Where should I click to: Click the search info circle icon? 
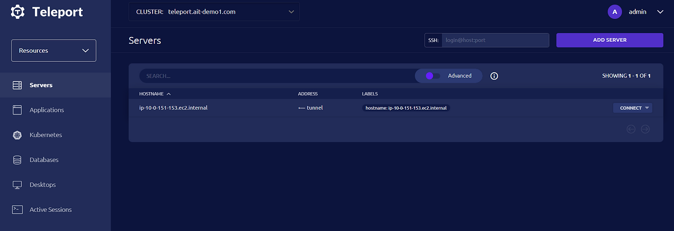(x=494, y=76)
